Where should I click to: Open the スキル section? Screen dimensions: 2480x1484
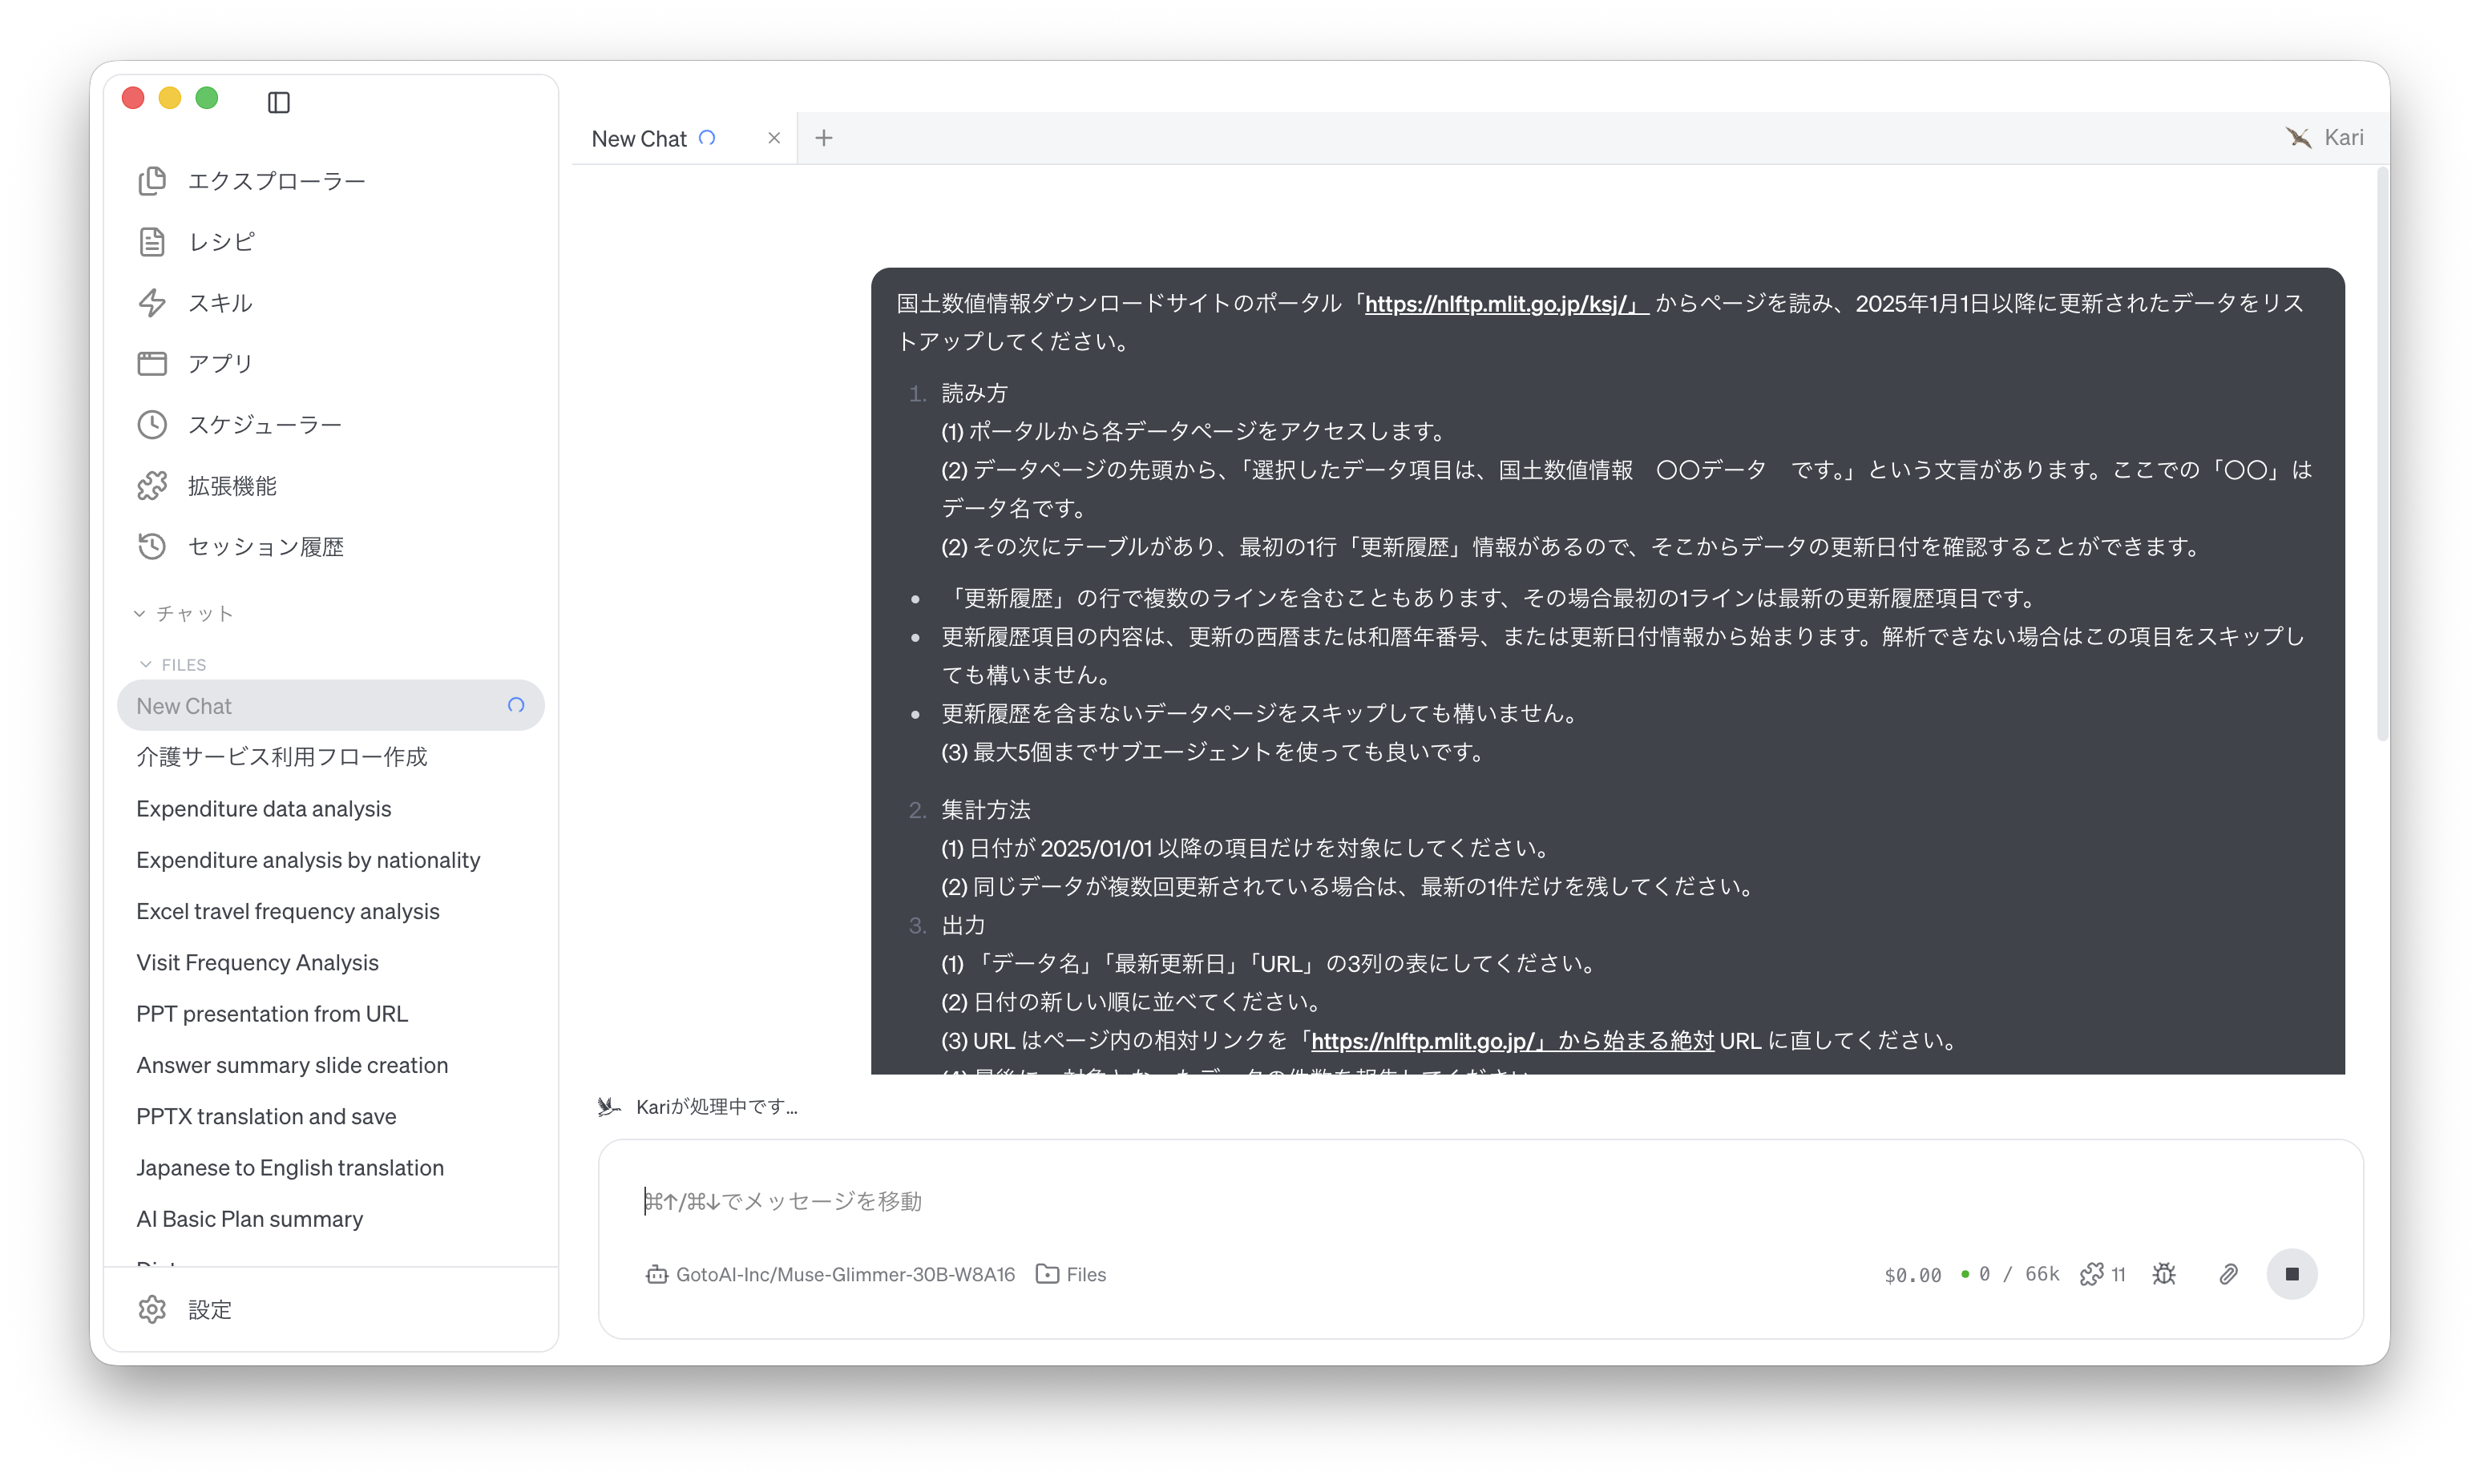(x=195, y=303)
